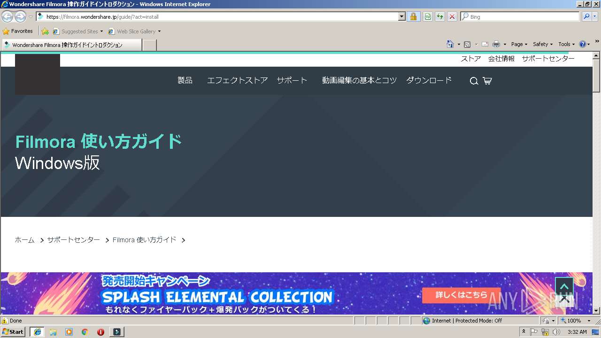Viewport: 601px width, 338px height.
Task: Click the Filmora 使い方ガイド breadcrumb link
Action: 144,240
